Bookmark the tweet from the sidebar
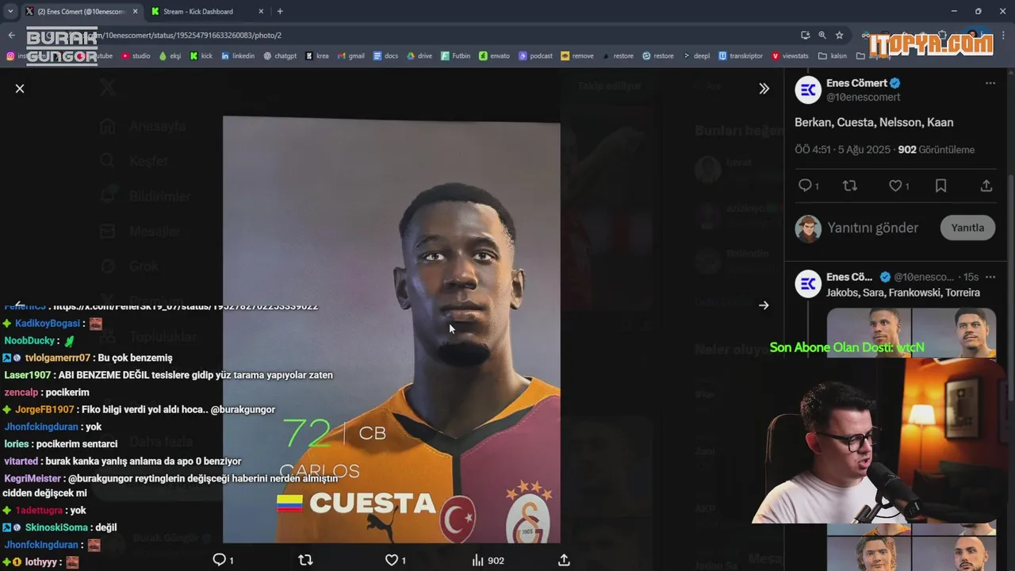The image size is (1015, 571). (940, 186)
